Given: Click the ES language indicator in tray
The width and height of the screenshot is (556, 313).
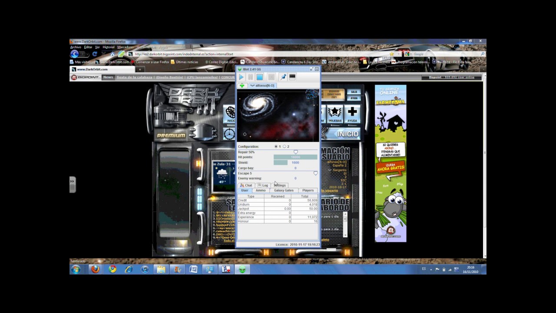Looking at the screenshot, I should click(x=424, y=269).
